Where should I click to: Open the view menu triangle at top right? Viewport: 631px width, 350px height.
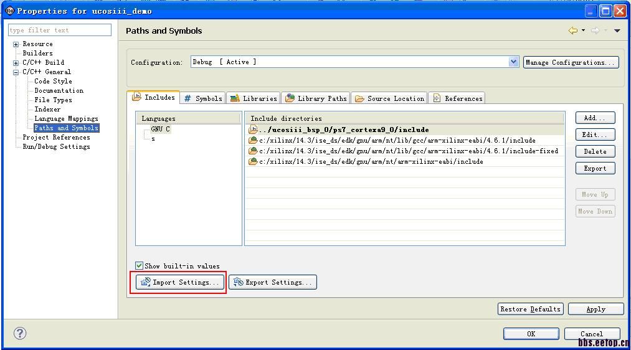[x=617, y=31]
